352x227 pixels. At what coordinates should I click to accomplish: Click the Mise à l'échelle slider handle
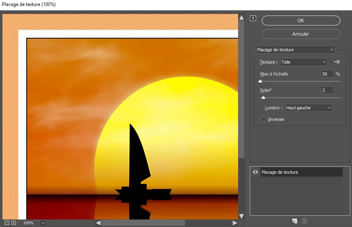pyautogui.click(x=260, y=81)
